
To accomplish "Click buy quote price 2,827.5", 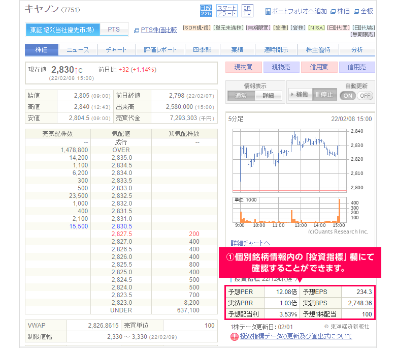I will click(122, 234).
